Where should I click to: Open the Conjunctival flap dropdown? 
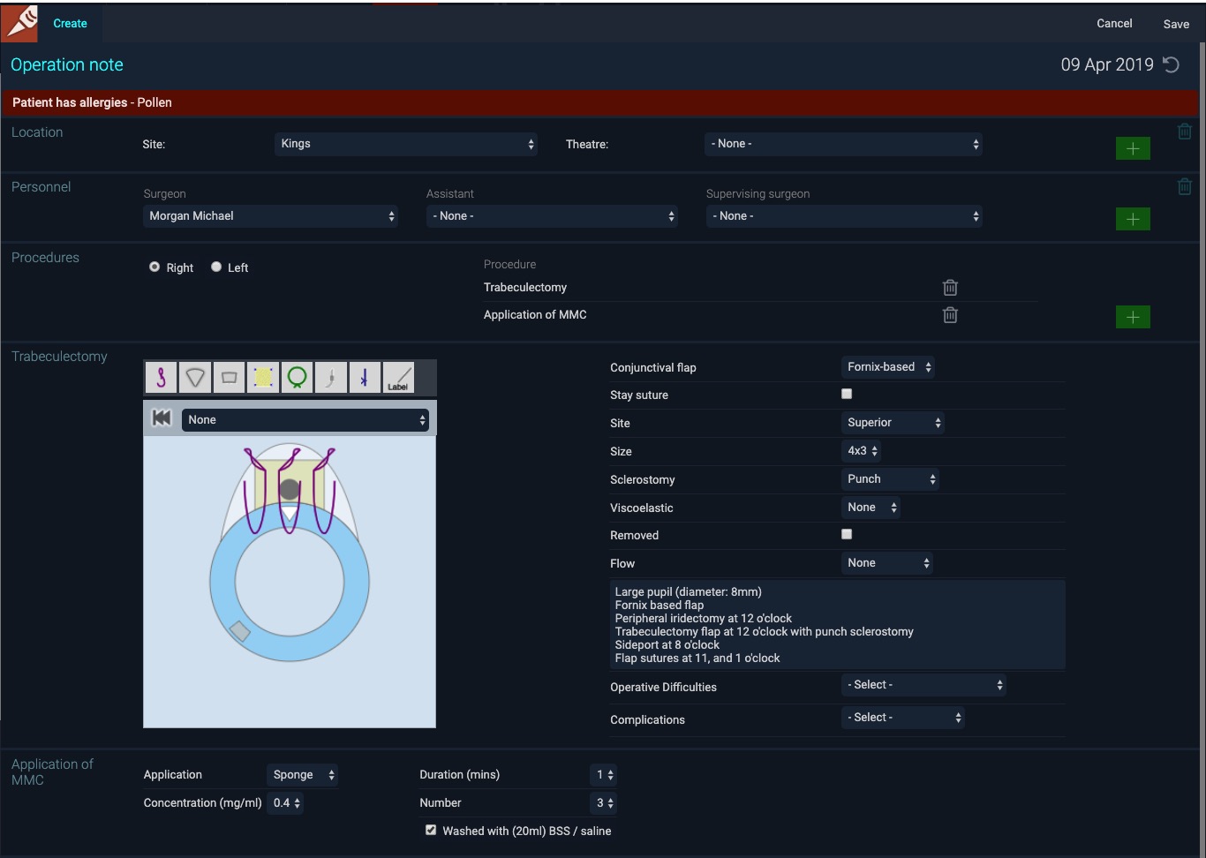[888, 367]
